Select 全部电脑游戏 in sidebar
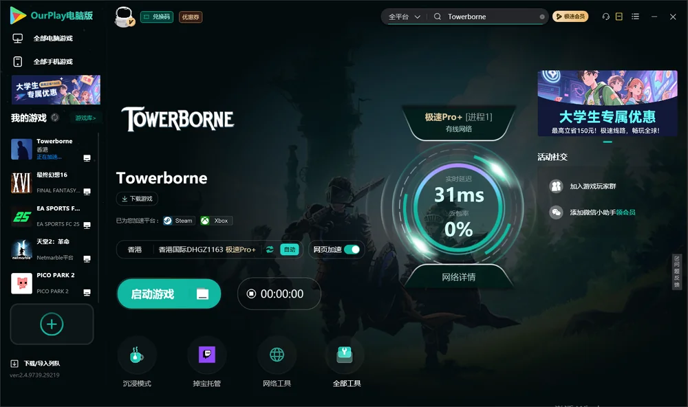The height and width of the screenshot is (407, 688). click(x=53, y=38)
